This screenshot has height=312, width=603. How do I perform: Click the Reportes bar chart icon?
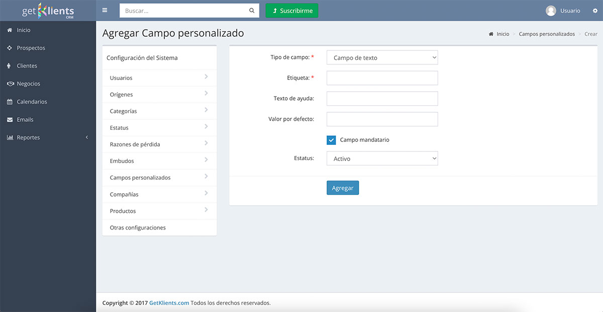coord(10,137)
